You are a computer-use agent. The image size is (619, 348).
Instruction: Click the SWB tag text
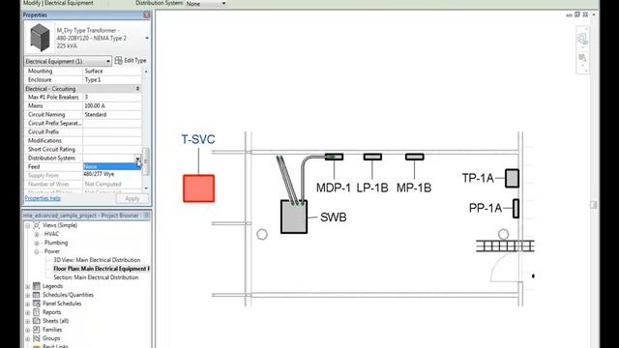click(x=333, y=217)
